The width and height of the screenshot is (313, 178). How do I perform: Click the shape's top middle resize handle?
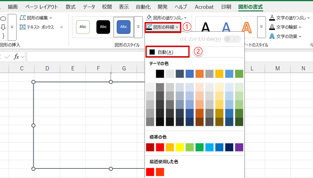point(111,82)
